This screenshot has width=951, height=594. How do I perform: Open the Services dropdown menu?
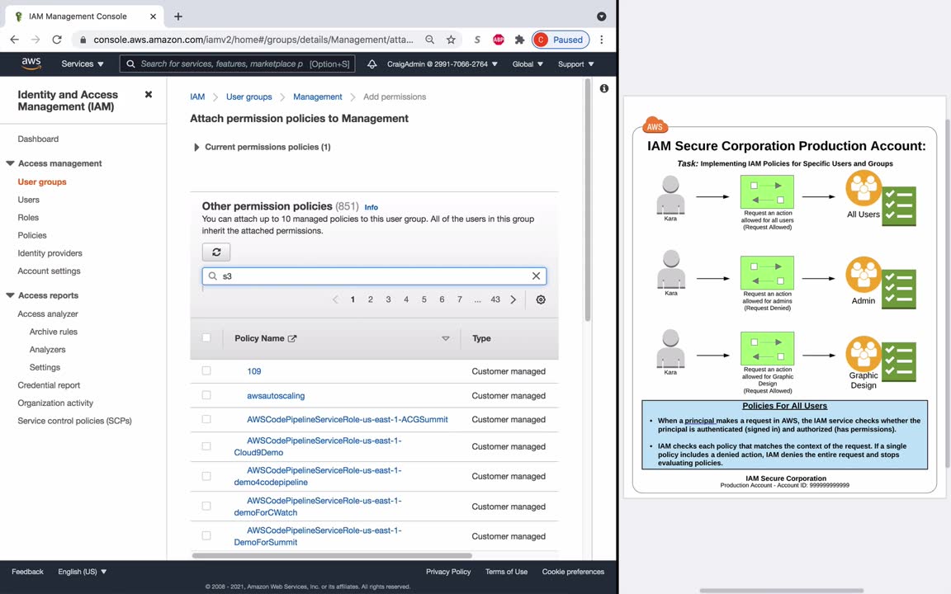pyautogui.click(x=83, y=64)
